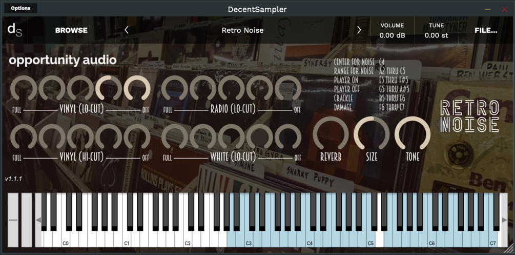Click the REVERB knob
The width and height of the screenshot is (515, 255).
pyautogui.click(x=331, y=134)
